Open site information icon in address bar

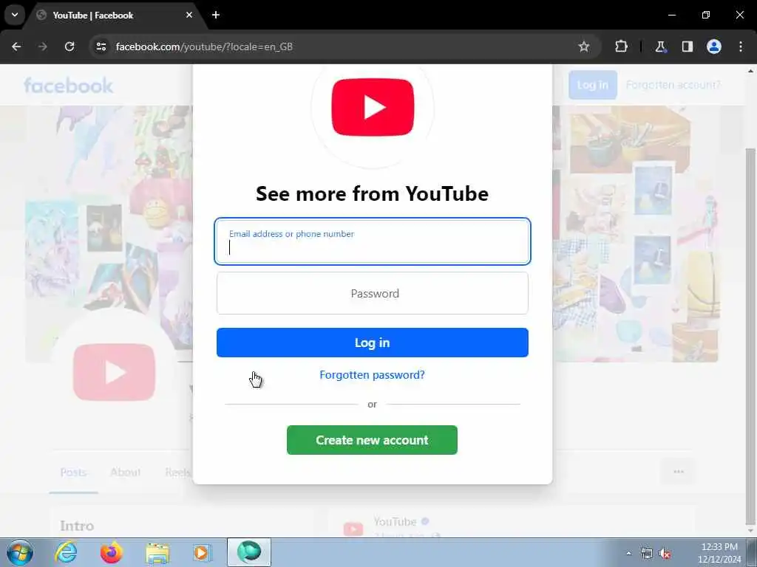click(x=101, y=47)
